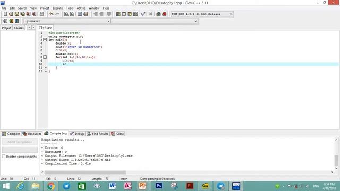Click the Rebuild All toolbar icon
This screenshot has width=340, height=191.
(135, 14)
